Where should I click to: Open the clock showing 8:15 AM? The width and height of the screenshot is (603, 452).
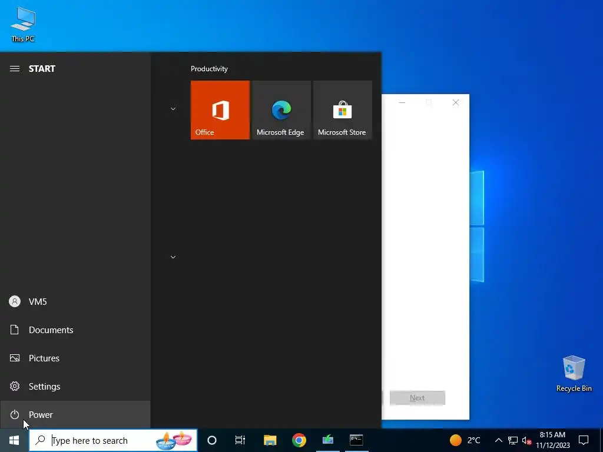click(553, 440)
